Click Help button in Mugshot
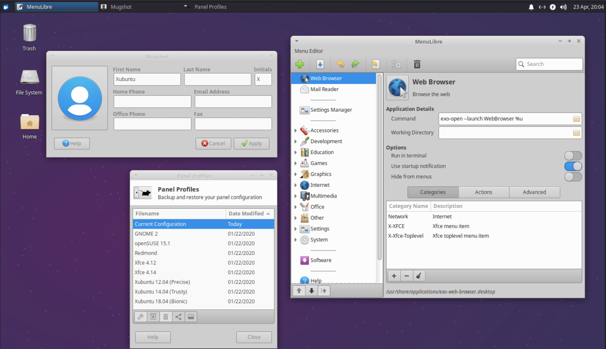 (72, 144)
